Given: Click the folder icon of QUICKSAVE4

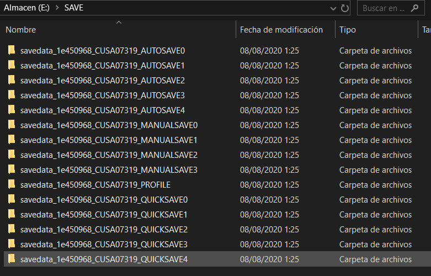Looking at the screenshot, I should point(12,259).
